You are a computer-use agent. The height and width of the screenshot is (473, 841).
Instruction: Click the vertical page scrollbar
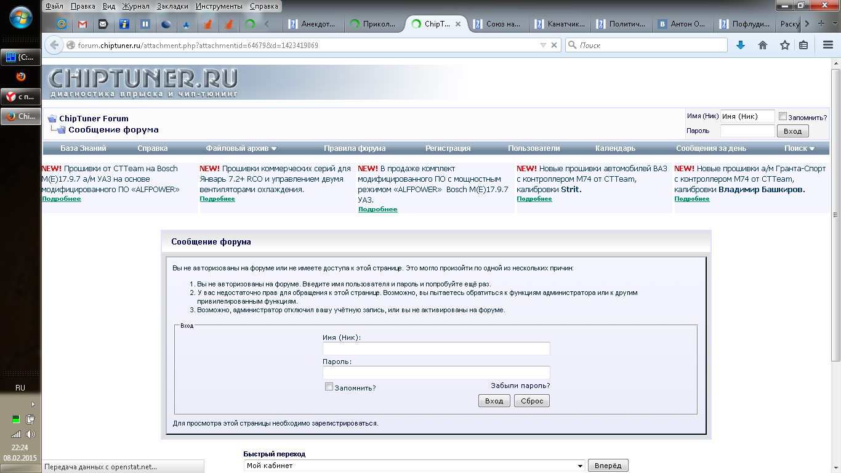coord(835,209)
